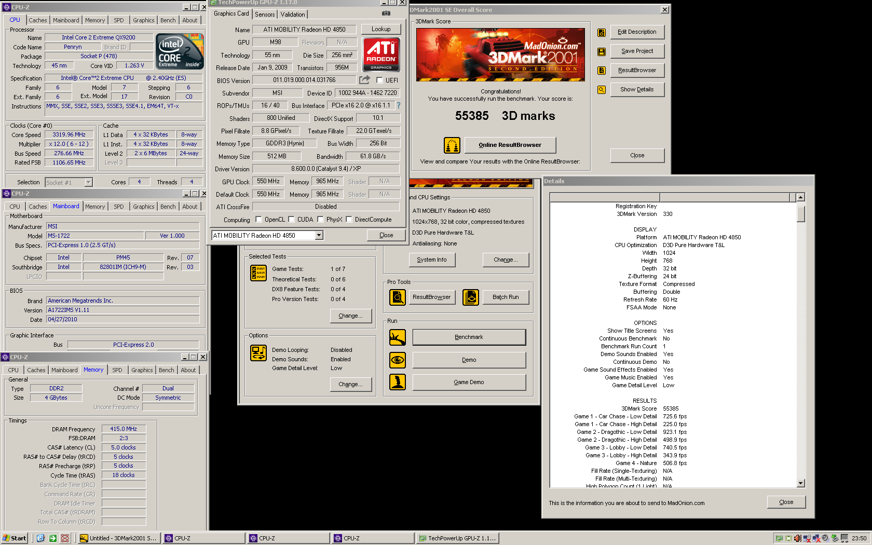Click the Online ResultBrowser button
872x545 pixels.
click(510, 145)
